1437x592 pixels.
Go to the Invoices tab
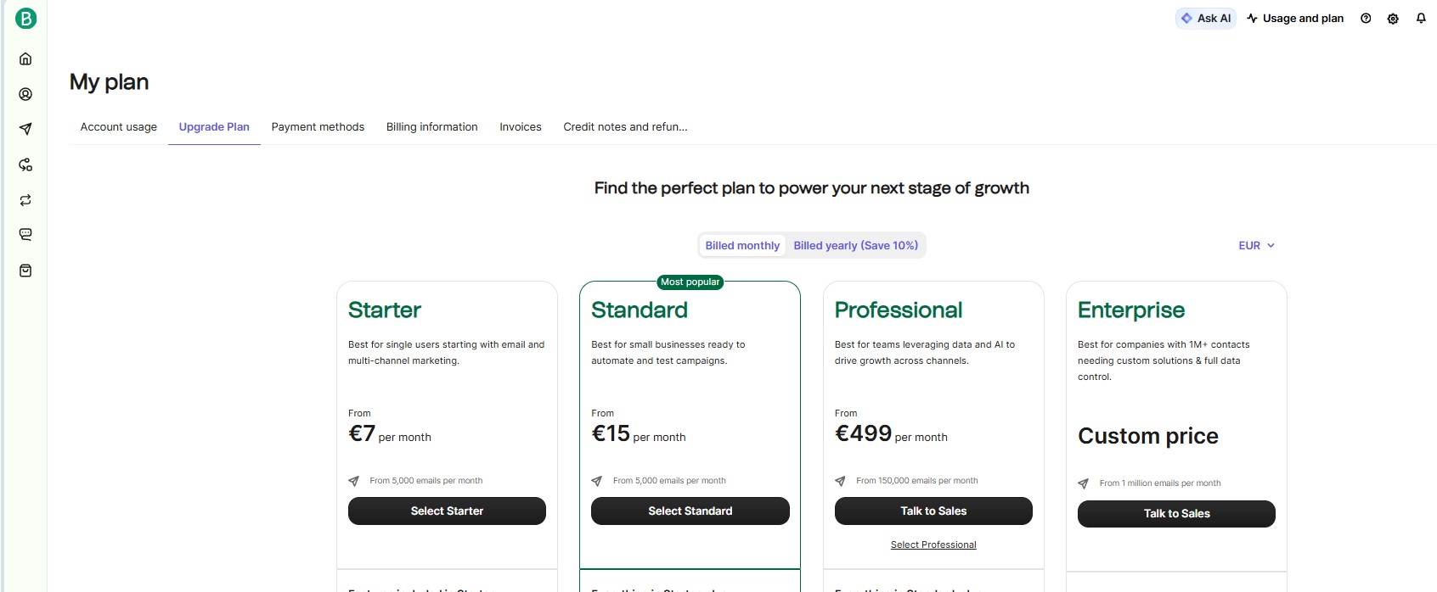click(521, 126)
